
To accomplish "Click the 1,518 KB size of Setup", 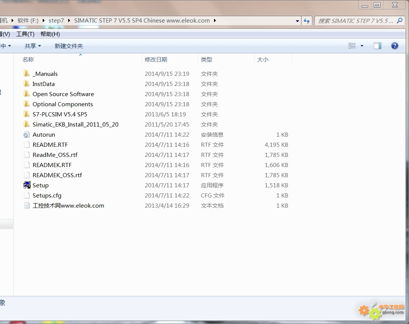I will click(276, 185).
